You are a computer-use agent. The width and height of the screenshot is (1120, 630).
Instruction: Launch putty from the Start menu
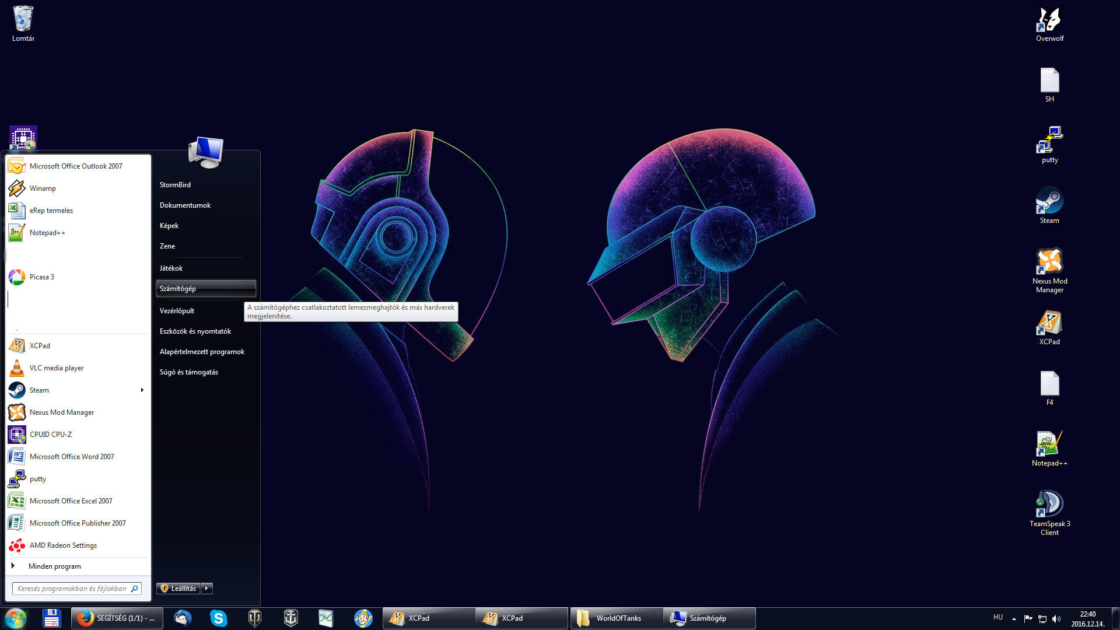[x=78, y=479]
